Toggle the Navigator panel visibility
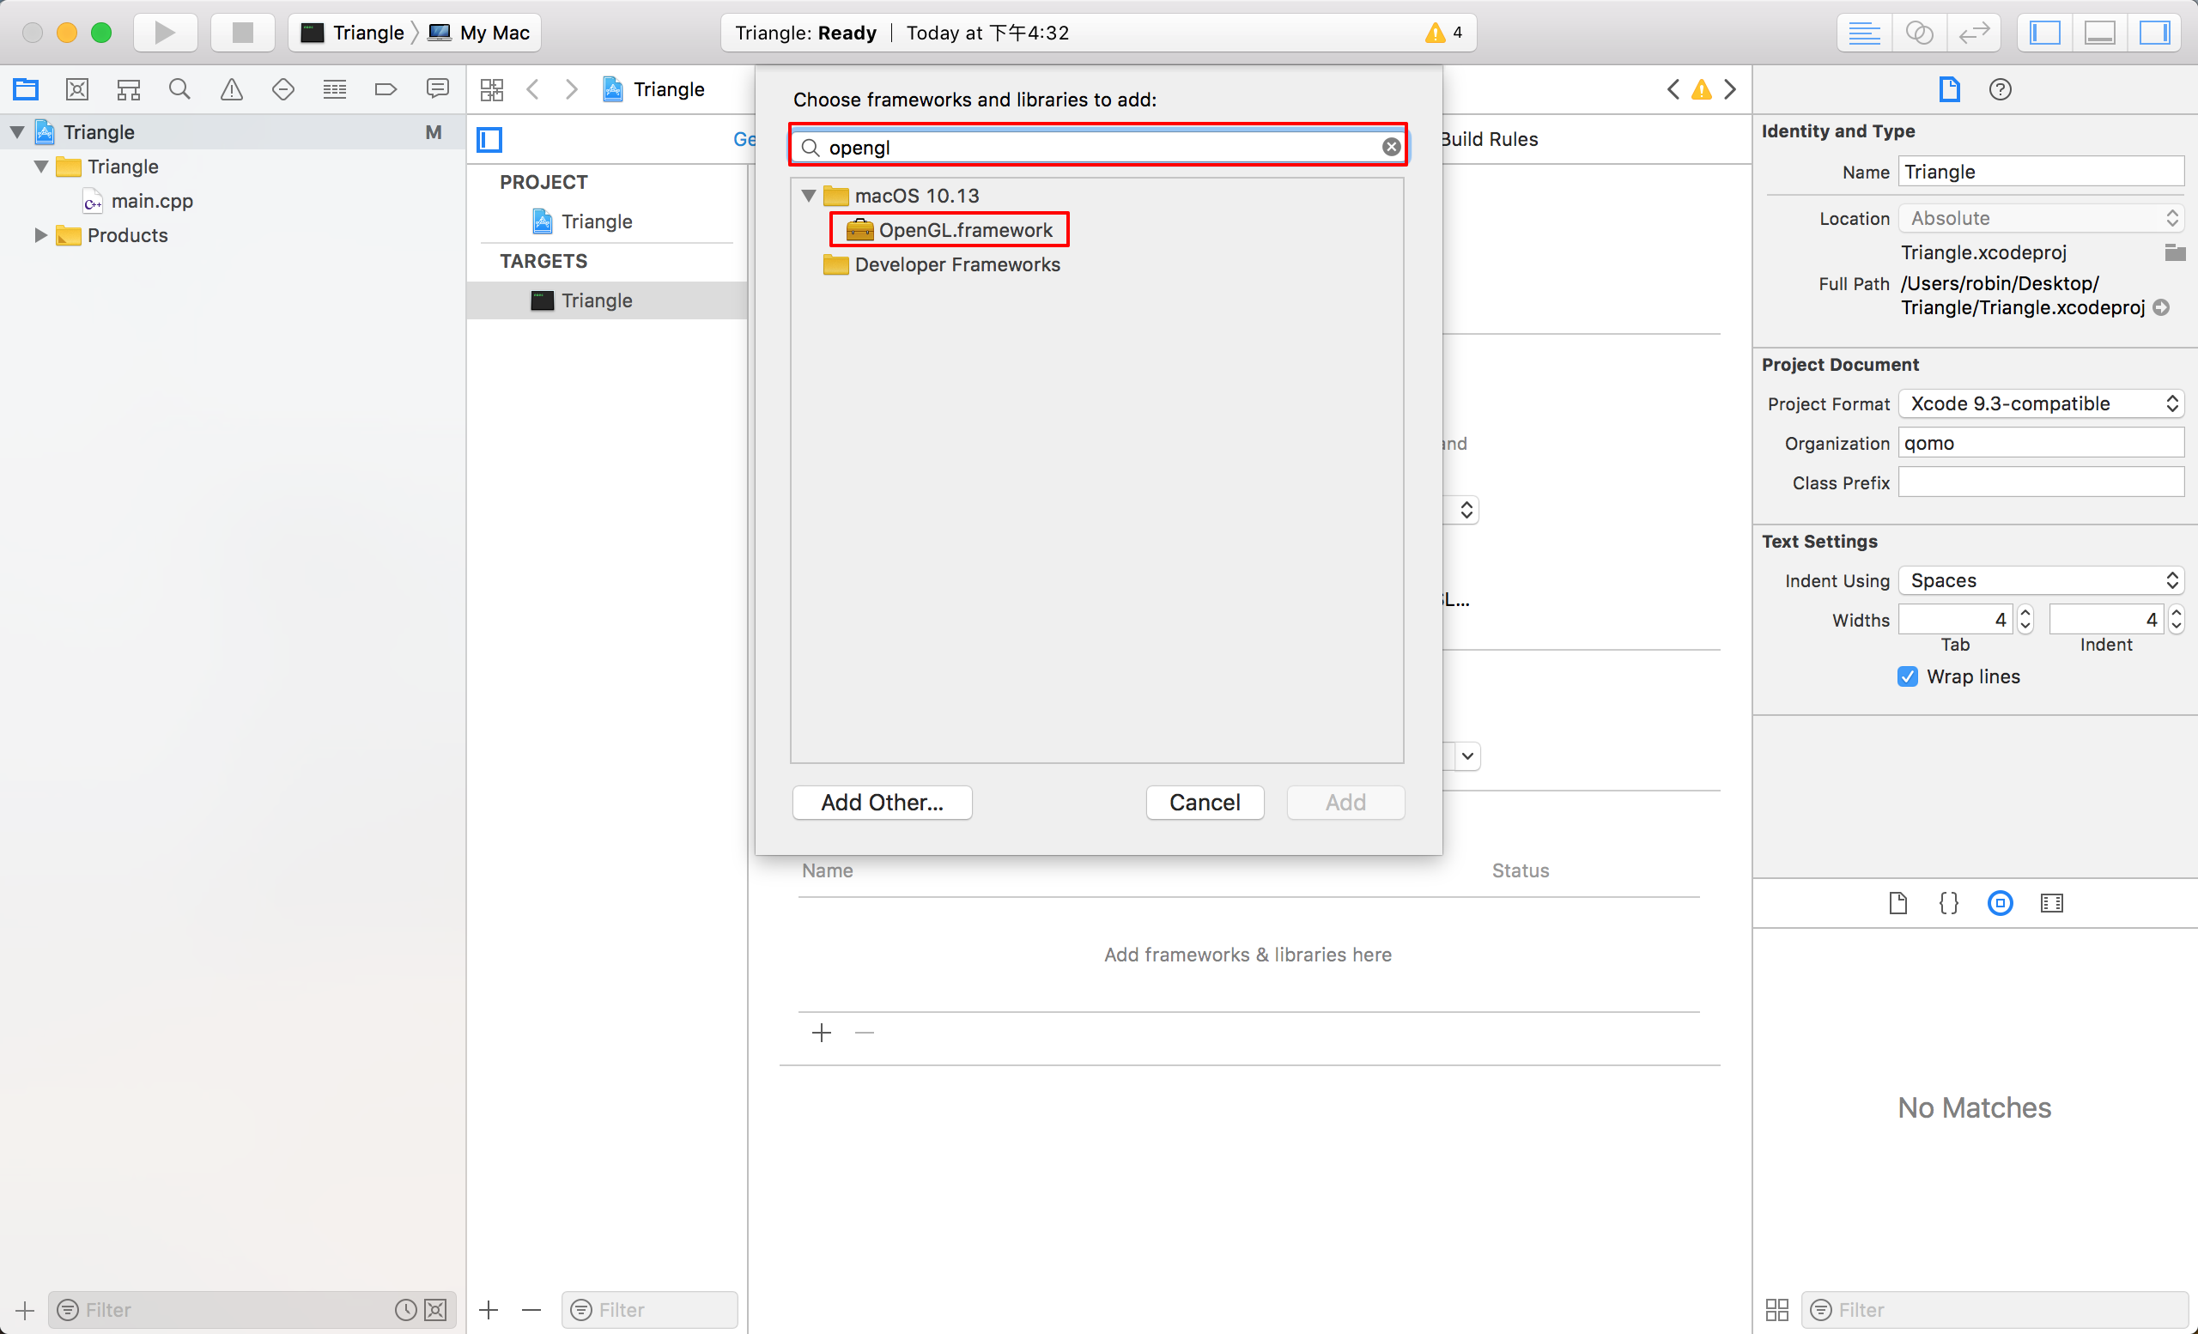The height and width of the screenshot is (1334, 2198). coord(2044,33)
